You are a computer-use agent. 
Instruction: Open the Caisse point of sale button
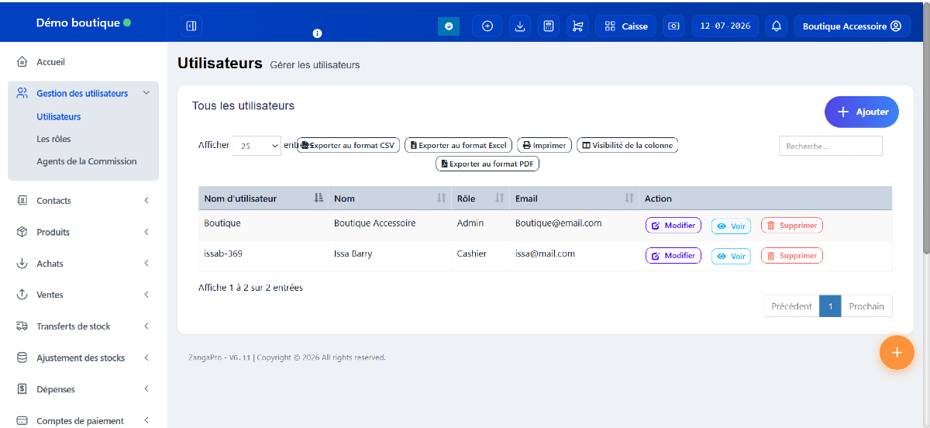click(x=626, y=26)
